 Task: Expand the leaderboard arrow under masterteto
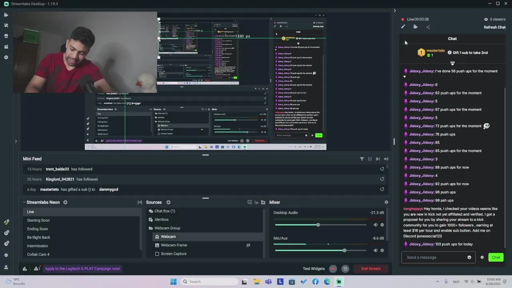tap(452, 63)
